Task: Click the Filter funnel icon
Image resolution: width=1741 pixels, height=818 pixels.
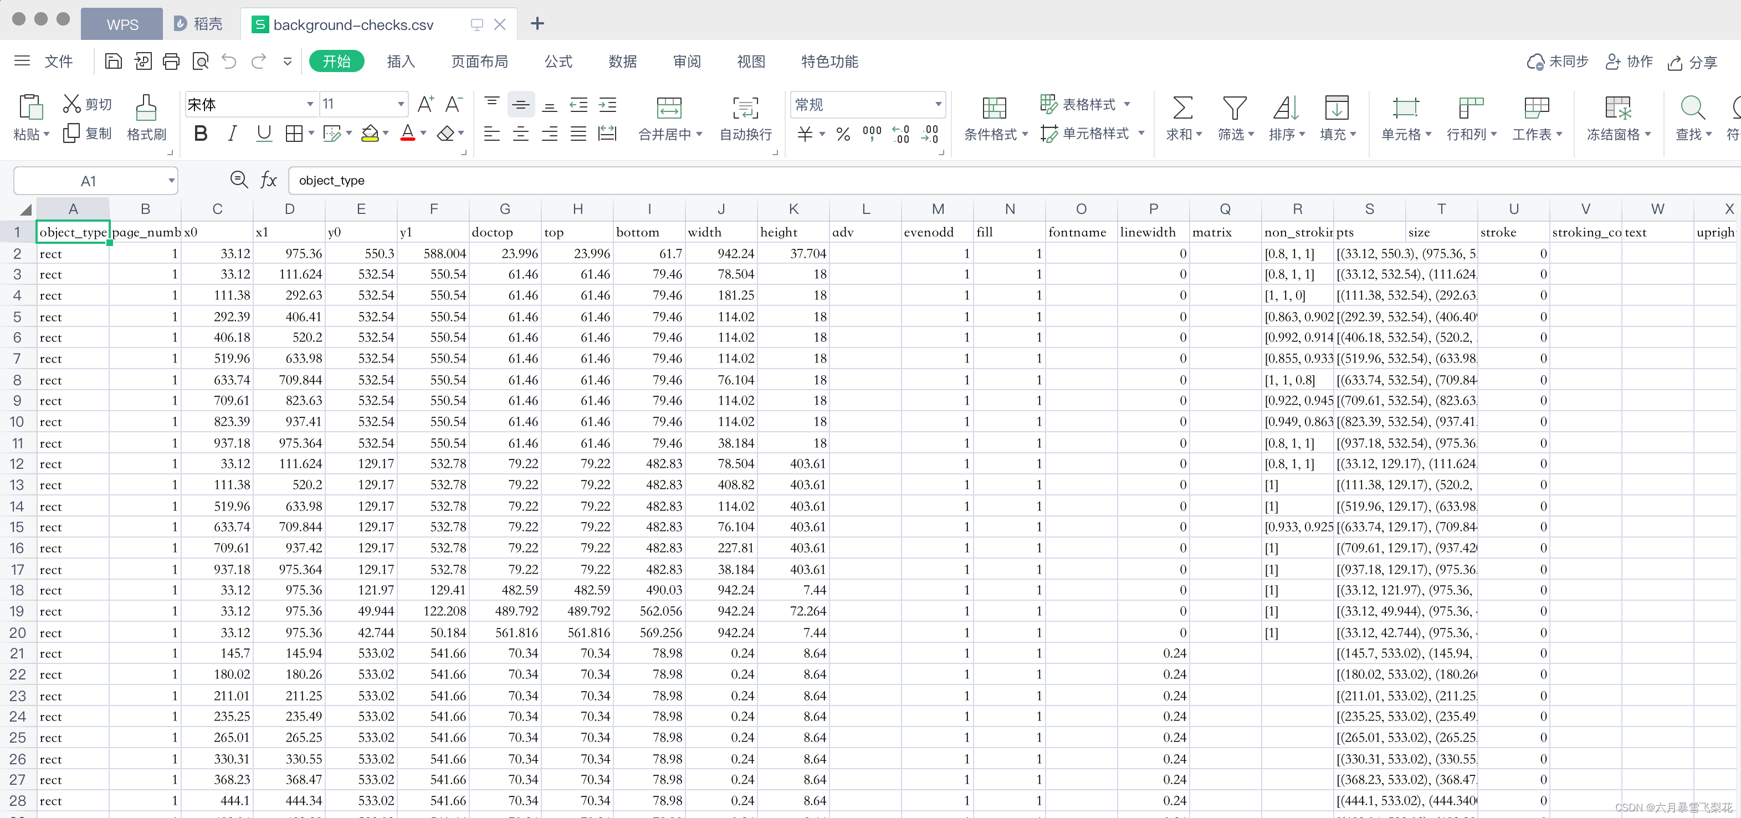Action: 1235,108
